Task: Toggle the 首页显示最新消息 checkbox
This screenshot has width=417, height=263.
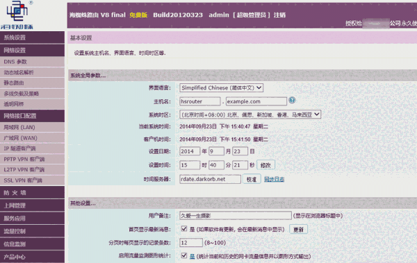Action: pos(183,229)
